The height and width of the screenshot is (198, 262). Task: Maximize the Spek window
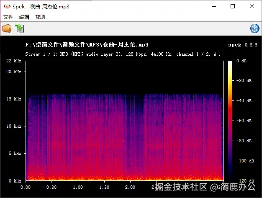(x=233, y=7)
